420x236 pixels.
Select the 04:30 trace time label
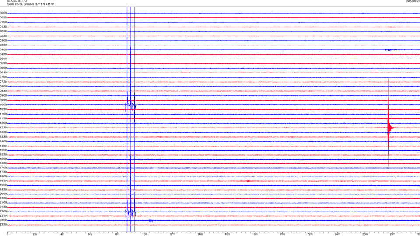(x=3, y=54)
